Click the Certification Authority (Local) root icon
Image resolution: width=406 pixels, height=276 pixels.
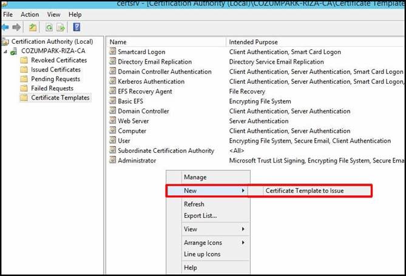(x=5, y=42)
